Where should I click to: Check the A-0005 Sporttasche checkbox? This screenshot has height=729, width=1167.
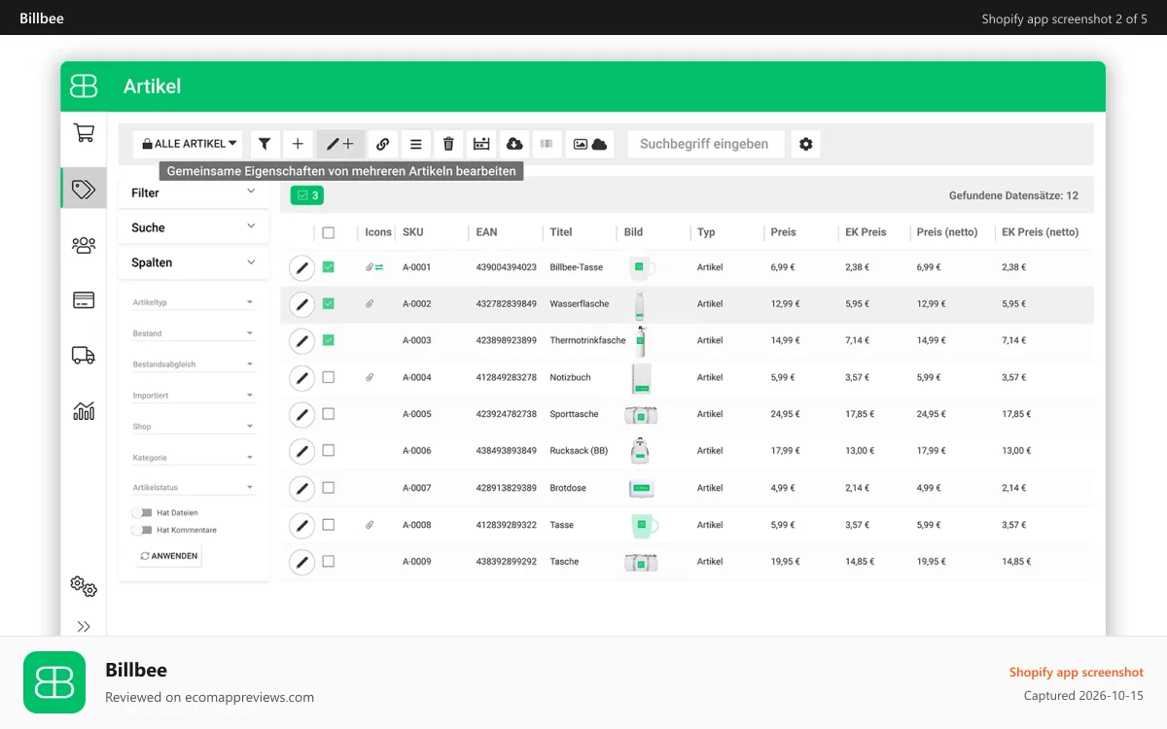click(x=328, y=414)
